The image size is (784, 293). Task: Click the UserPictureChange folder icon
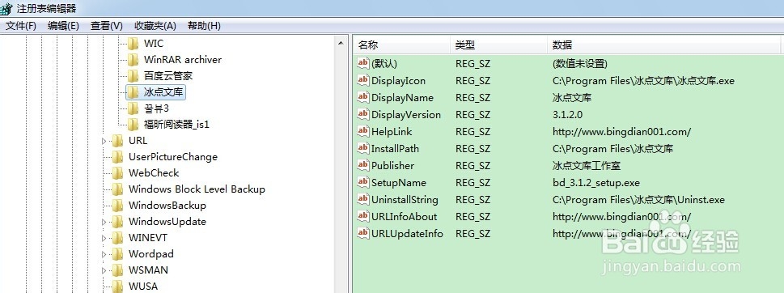(117, 157)
